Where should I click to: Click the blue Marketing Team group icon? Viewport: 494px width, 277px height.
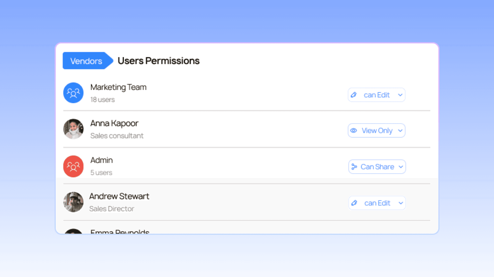tap(73, 93)
